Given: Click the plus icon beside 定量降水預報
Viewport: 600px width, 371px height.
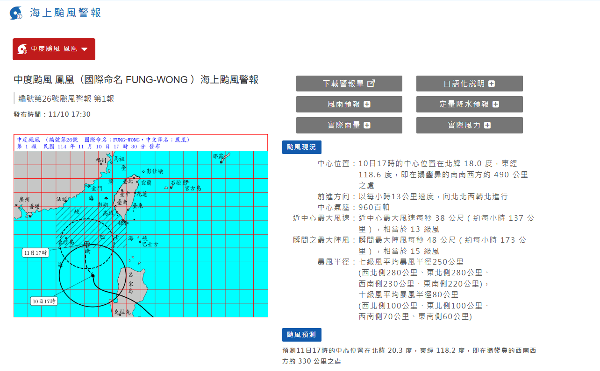Looking at the screenshot, I should pos(496,105).
